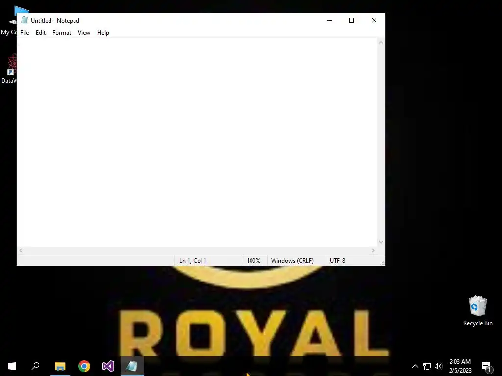This screenshot has height=376, width=502.
Task: Select the Recycle Bin desktop icon
Action: coord(477,311)
